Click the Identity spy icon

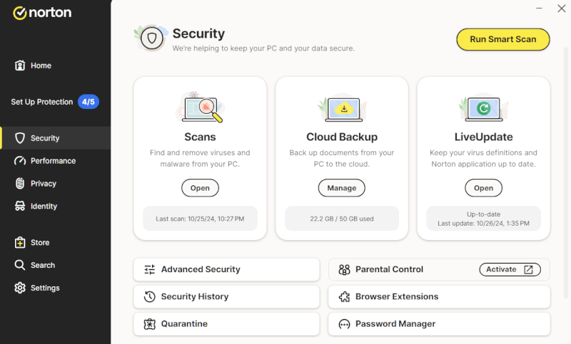pyautogui.click(x=20, y=206)
